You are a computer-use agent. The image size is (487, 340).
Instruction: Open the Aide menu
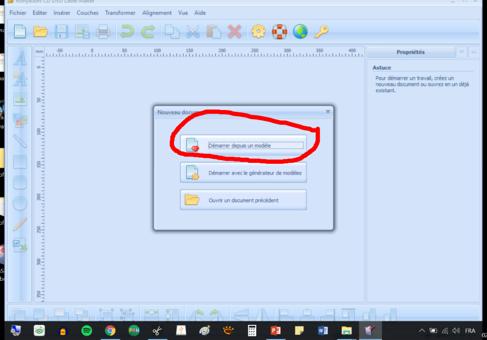(200, 13)
